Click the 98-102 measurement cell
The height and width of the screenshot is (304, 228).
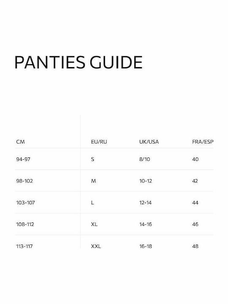click(24, 181)
